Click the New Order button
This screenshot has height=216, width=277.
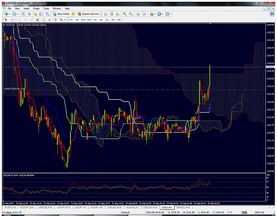click(x=61, y=14)
